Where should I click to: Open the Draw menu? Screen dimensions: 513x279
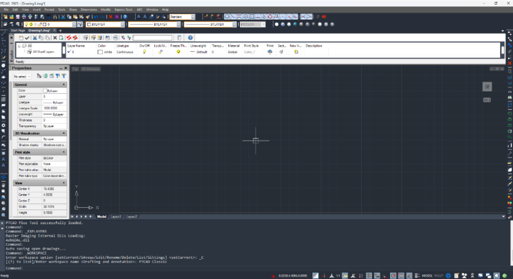tap(73, 9)
